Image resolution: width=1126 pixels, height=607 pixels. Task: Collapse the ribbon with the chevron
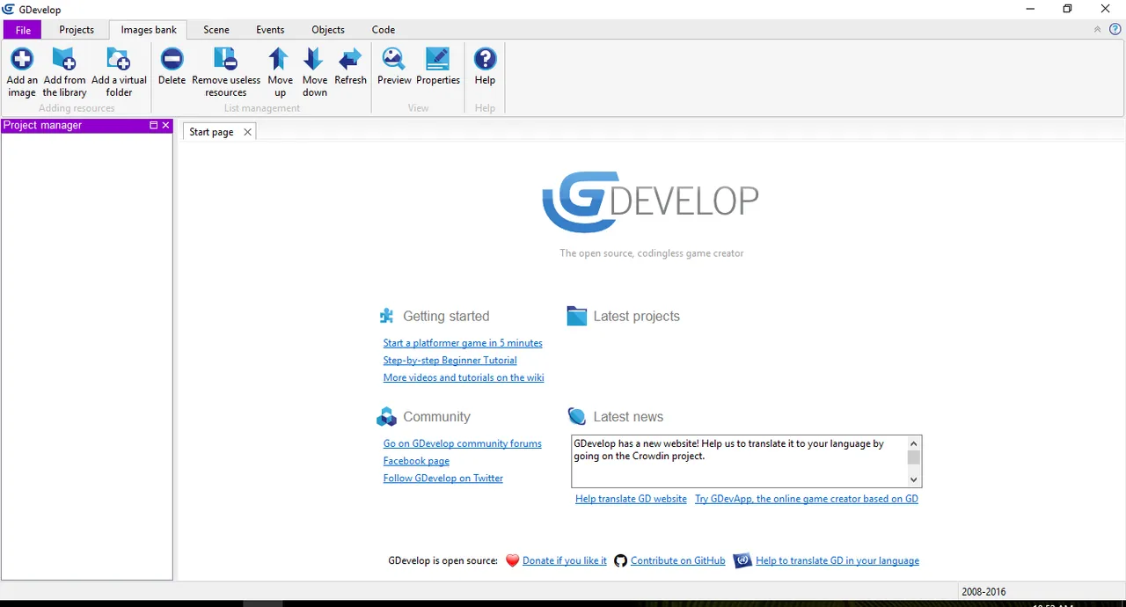[x=1097, y=29]
